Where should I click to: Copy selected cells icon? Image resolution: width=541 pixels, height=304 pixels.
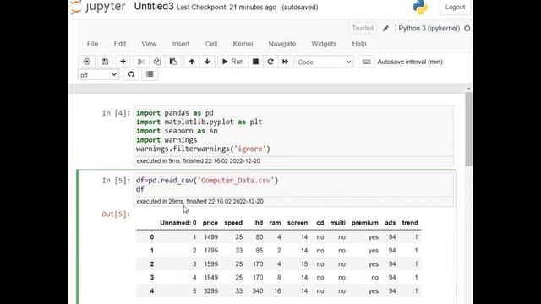[157, 62]
